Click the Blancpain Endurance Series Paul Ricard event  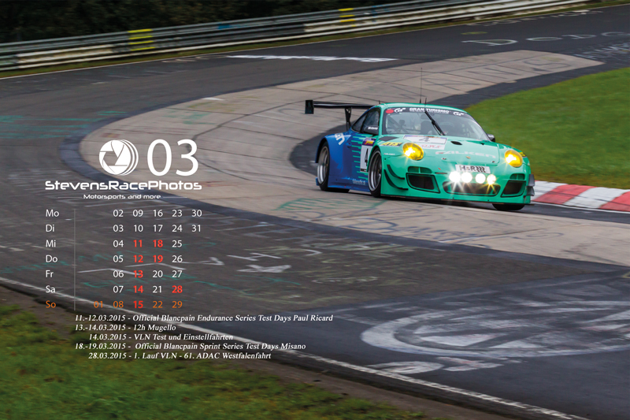[204, 318]
